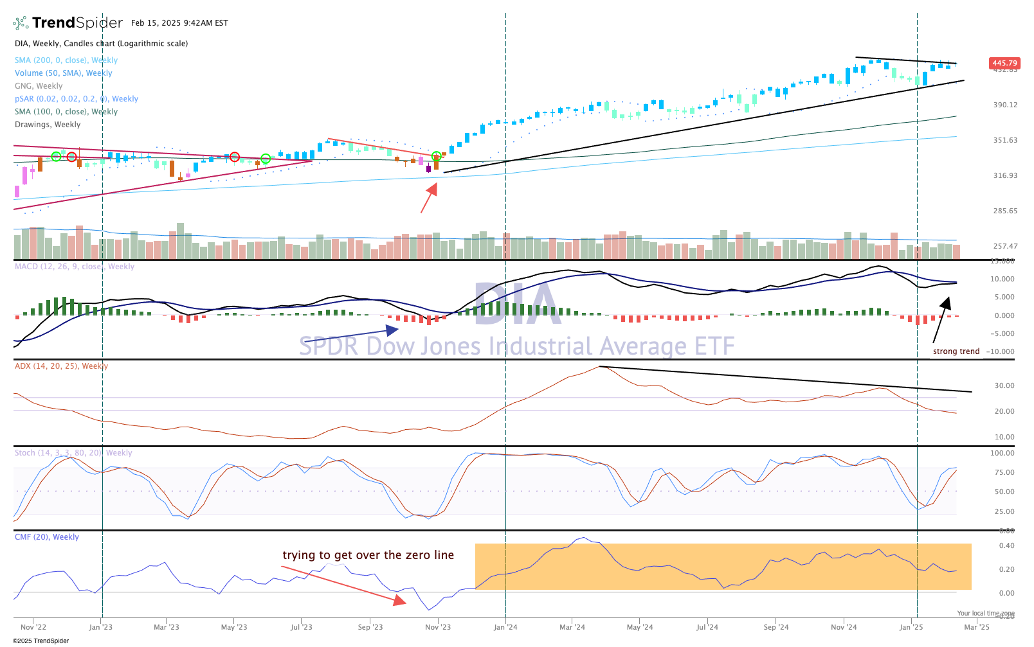Click the Jan '24 date on time axis
Image resolution: width=1034 pixels, height=647 pixels.
coord(505,627)
